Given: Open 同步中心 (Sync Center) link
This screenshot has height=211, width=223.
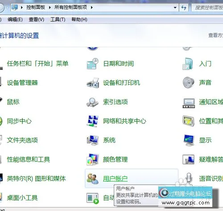Looking at the screenshot, I should [19, 121].
